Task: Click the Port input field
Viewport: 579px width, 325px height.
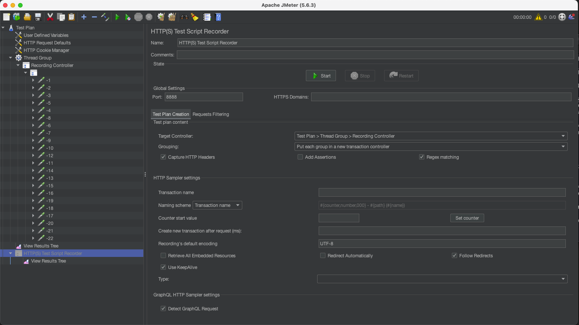Action: (x=204, y=97)
